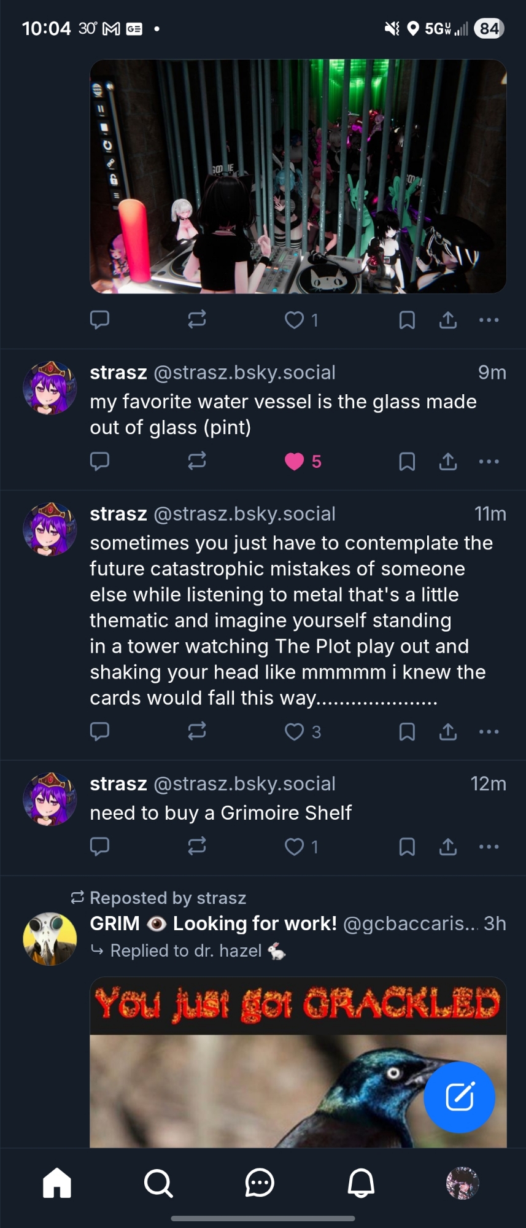Open more options on Grimoire Shelf post
Image resolution: width=526 pixels, height=1228 pixels.
pyautogui.click(x=489, y=847)
